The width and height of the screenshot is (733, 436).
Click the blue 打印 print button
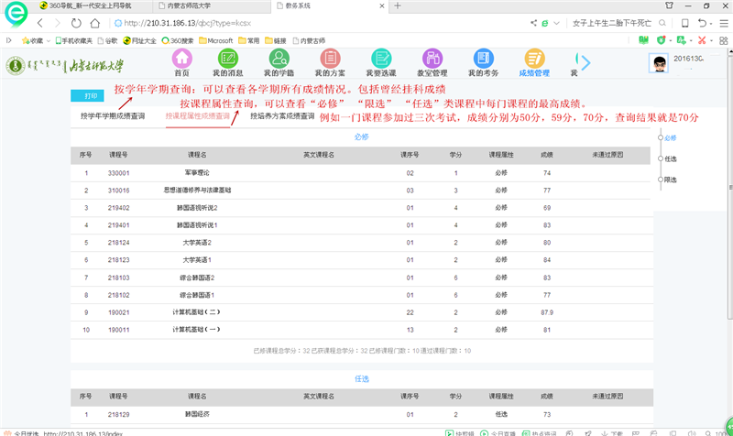(x=88, y=95)
